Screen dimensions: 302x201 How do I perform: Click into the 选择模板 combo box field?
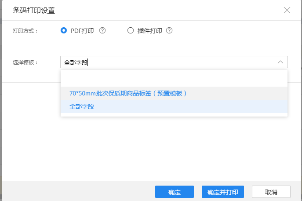click(x=167, y=62)
